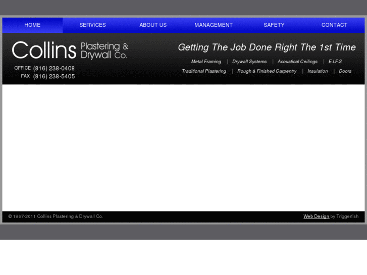The height and width of the screenshot is (275, 367).
Task: Go to the CONTACT page
Action: pos(334,25)
